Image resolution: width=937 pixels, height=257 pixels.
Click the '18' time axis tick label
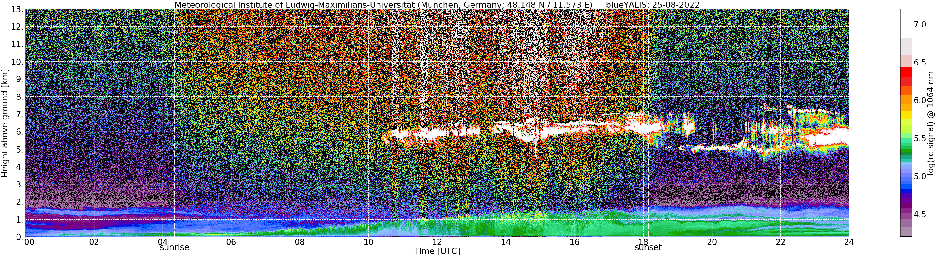(x=643, y=242)
